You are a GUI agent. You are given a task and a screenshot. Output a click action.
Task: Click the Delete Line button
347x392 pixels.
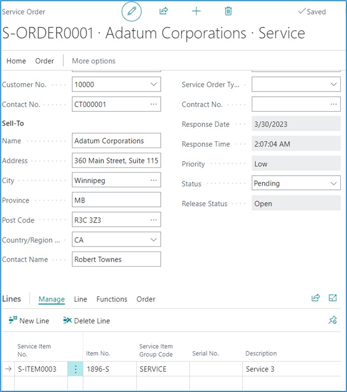click(86, 321)
